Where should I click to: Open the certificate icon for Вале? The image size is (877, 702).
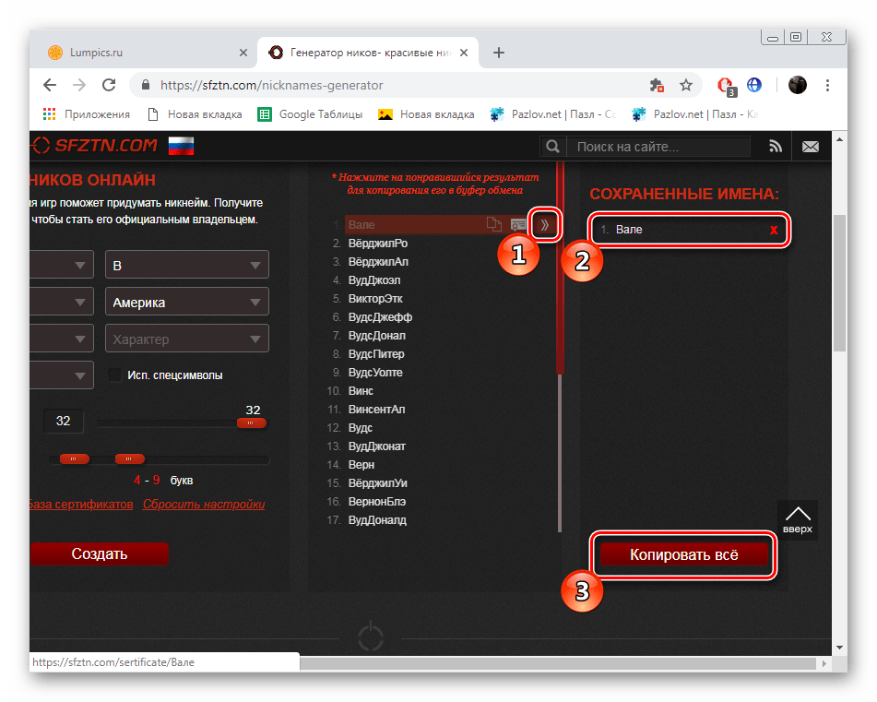coord(518,225)
